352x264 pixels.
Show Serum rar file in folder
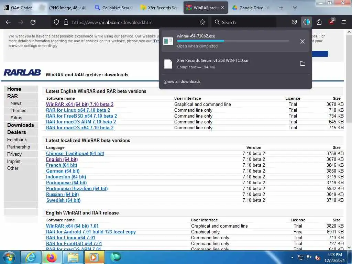(302, 64)
